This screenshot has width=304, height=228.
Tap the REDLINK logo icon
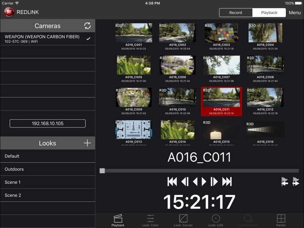[x=9, y=12]
